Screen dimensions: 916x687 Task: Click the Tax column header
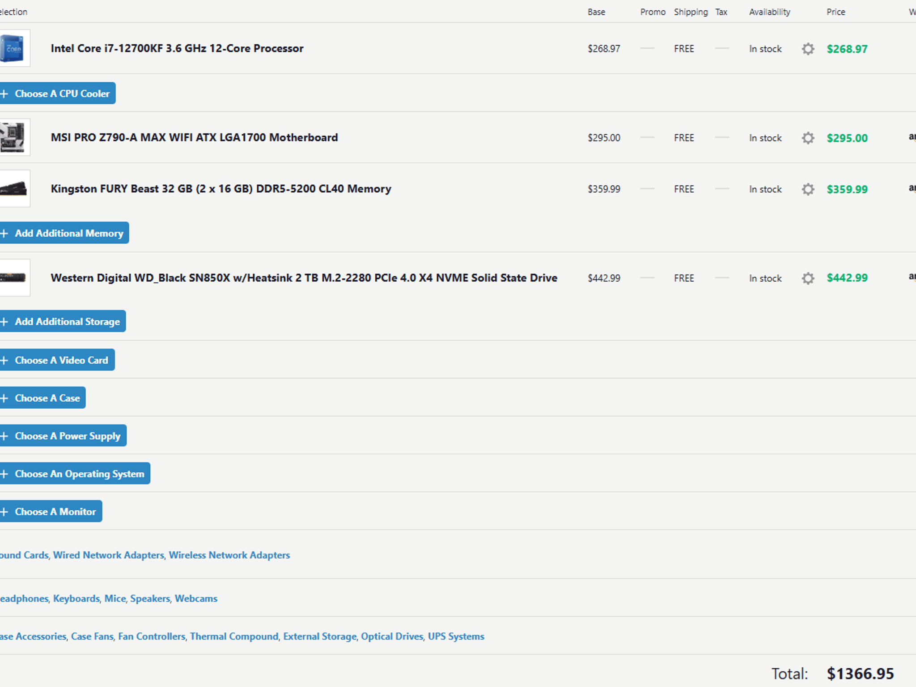(x=721, y=12)
